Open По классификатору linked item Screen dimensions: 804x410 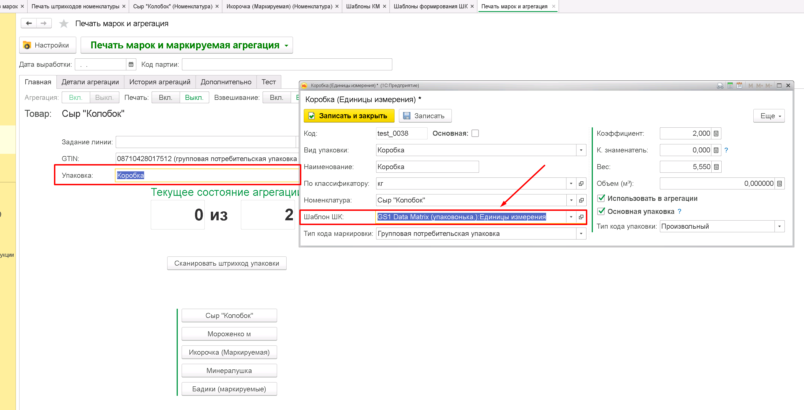(581, 184)
